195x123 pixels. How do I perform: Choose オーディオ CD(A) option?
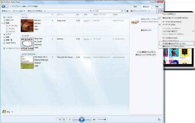(x=169, y=25)
